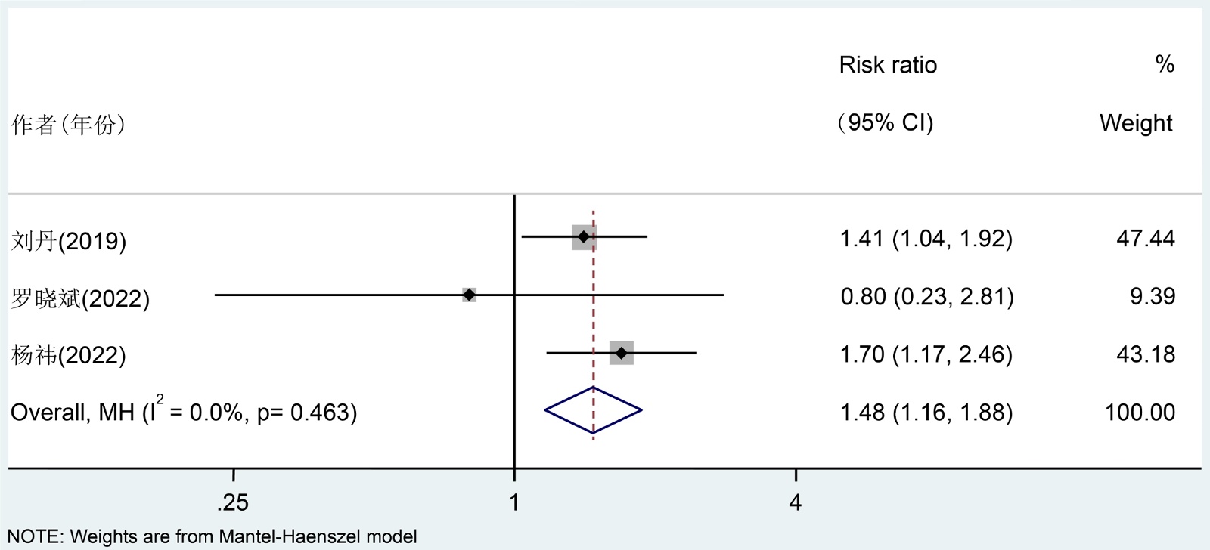Click the 100.00 total weight value
The height and width of the screenshot is (550, 1210).
1140,412
